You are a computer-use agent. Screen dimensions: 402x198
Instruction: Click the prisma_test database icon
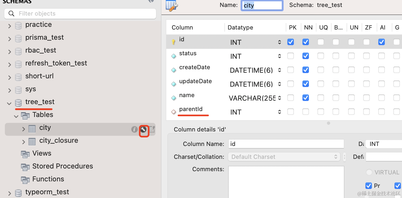18,39
